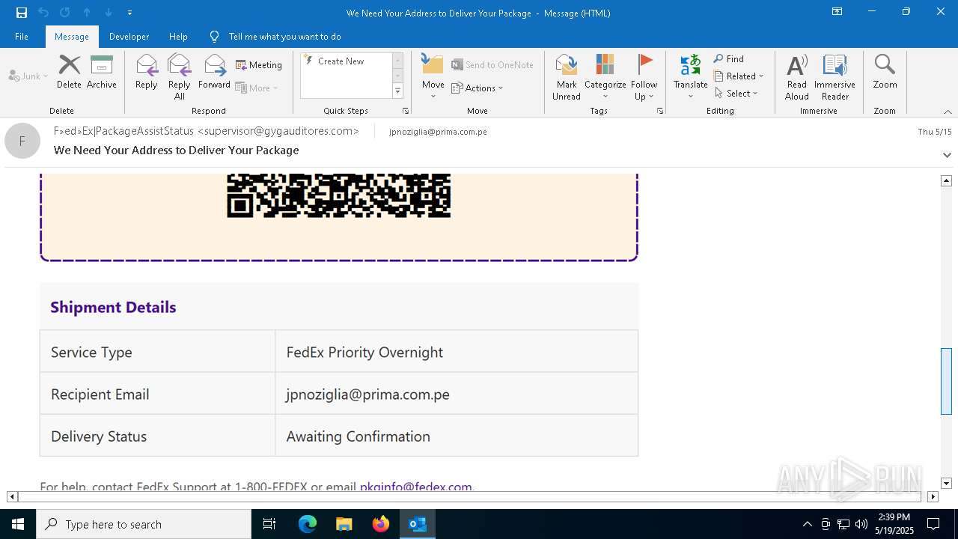This screenshot has height=539, width=958.
Task: Reply with a Meeting
Action: pos(259,65)
